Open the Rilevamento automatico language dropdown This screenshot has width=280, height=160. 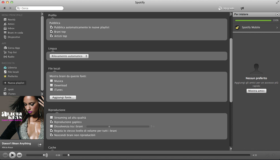click(x=69, y=56)
